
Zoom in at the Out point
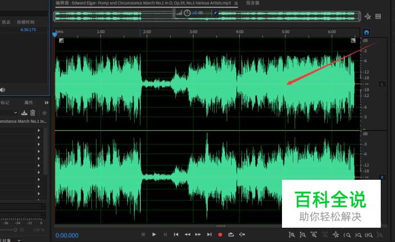358,235
